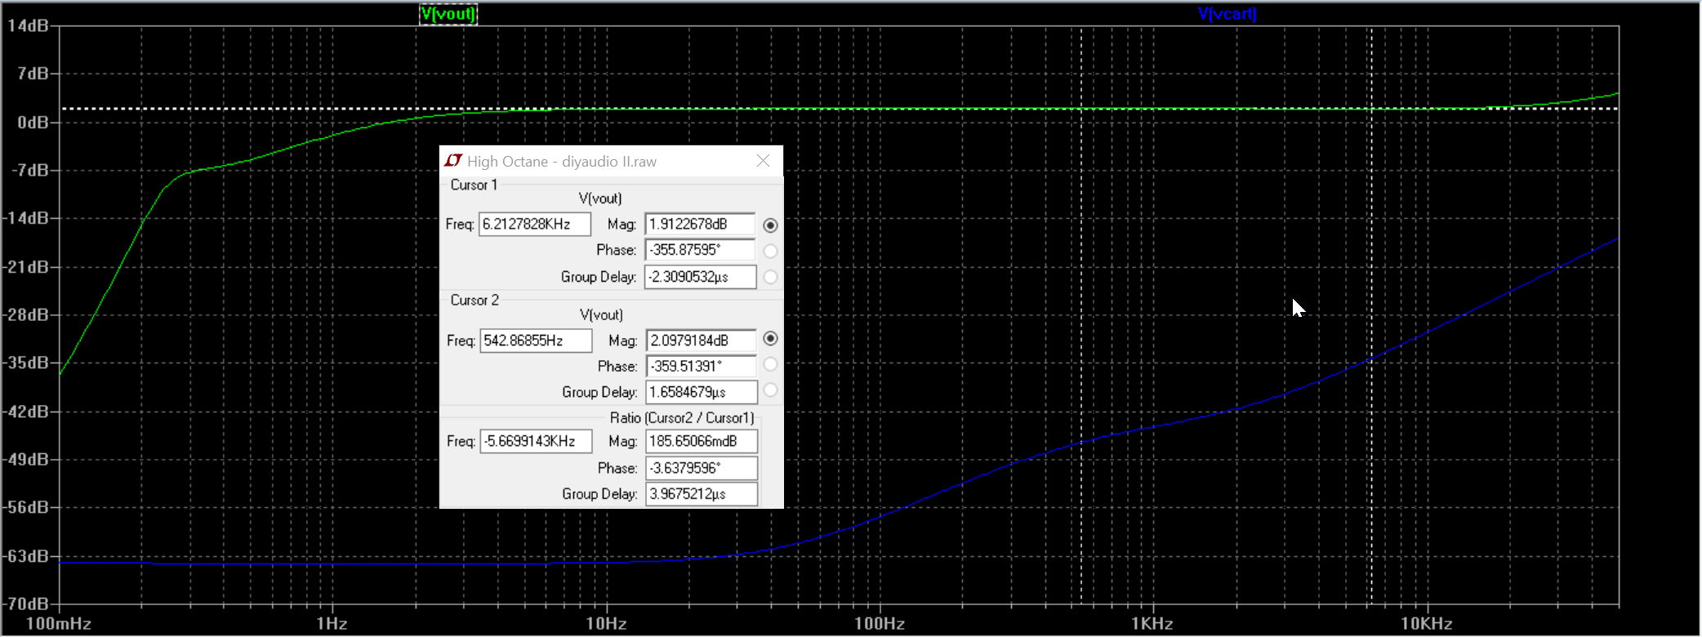The height and width of the screenshot is (637, 1702).
Task: Click Cursor 1 Phase field -355.87595°
Action: coord(700,250)
